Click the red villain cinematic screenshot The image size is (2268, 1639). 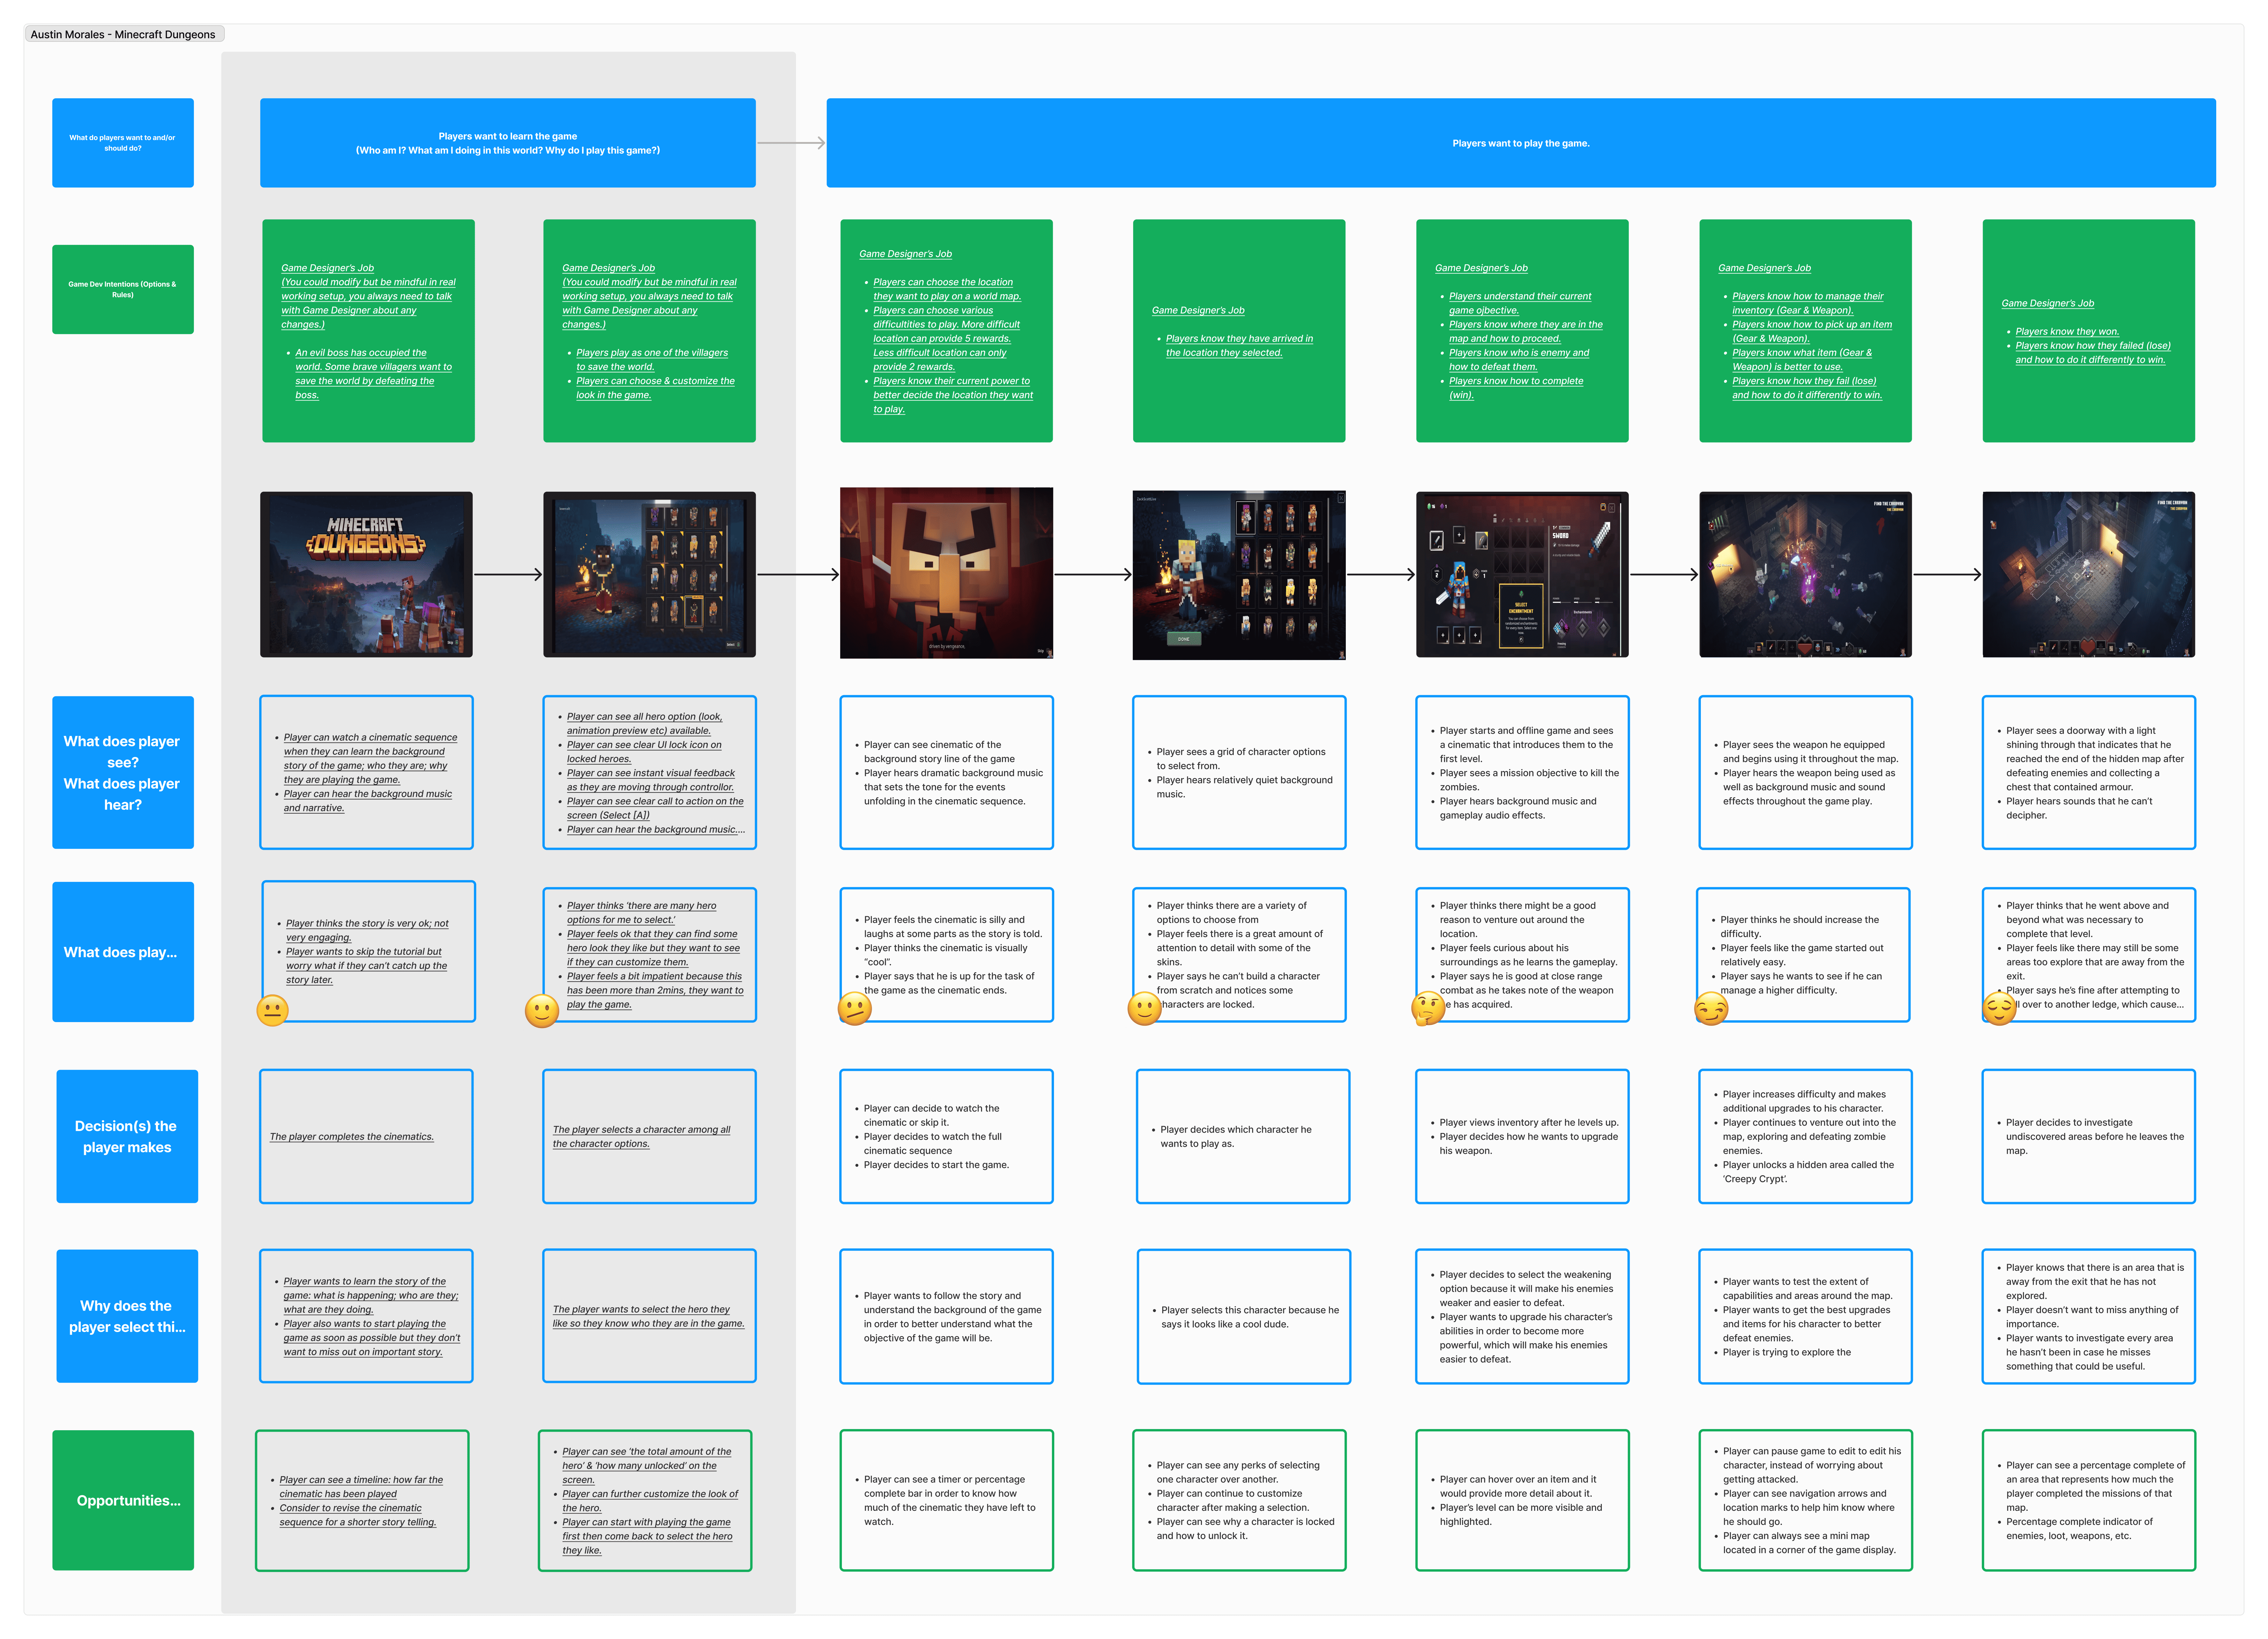point(946,573)
